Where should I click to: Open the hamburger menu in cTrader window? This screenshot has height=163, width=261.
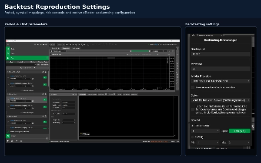click(8, 45)
